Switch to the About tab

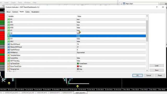pos(8,12)
